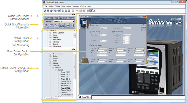Select Ground IOC 1 in the tree
The width and height of the screenshot is (187, 103).
pyautogui.click(x=66, y=92)
